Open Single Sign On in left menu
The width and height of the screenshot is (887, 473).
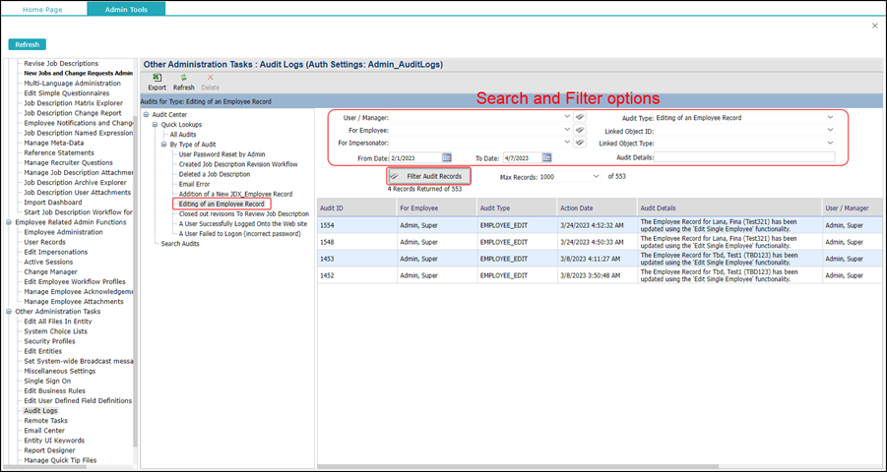point(47,381)
